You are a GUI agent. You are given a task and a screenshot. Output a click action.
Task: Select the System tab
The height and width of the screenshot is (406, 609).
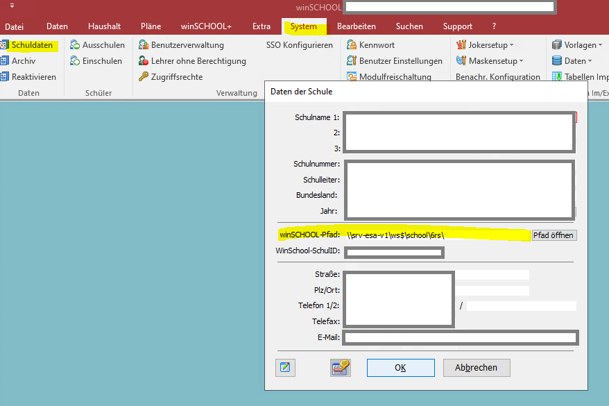304,26
